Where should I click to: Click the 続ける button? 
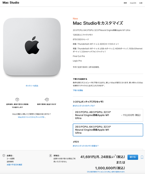[x=133, y=157]
